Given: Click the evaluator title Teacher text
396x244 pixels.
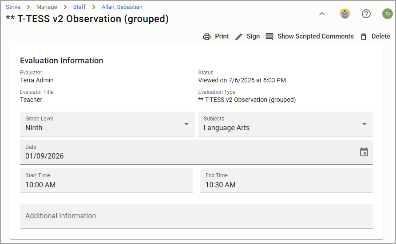Looking at the screenshot, I should pos(31,100).
